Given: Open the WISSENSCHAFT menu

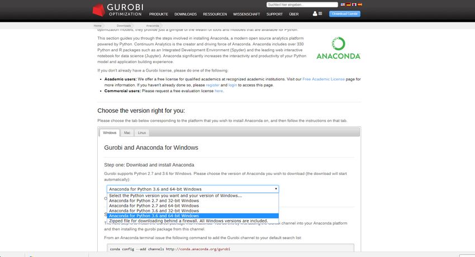Looking at the screenshot, I should pyautogui.click(x=246, y=14).
